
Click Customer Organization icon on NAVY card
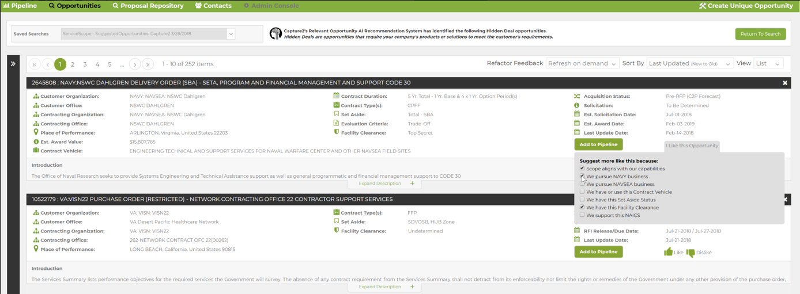[x=36, y=96]
